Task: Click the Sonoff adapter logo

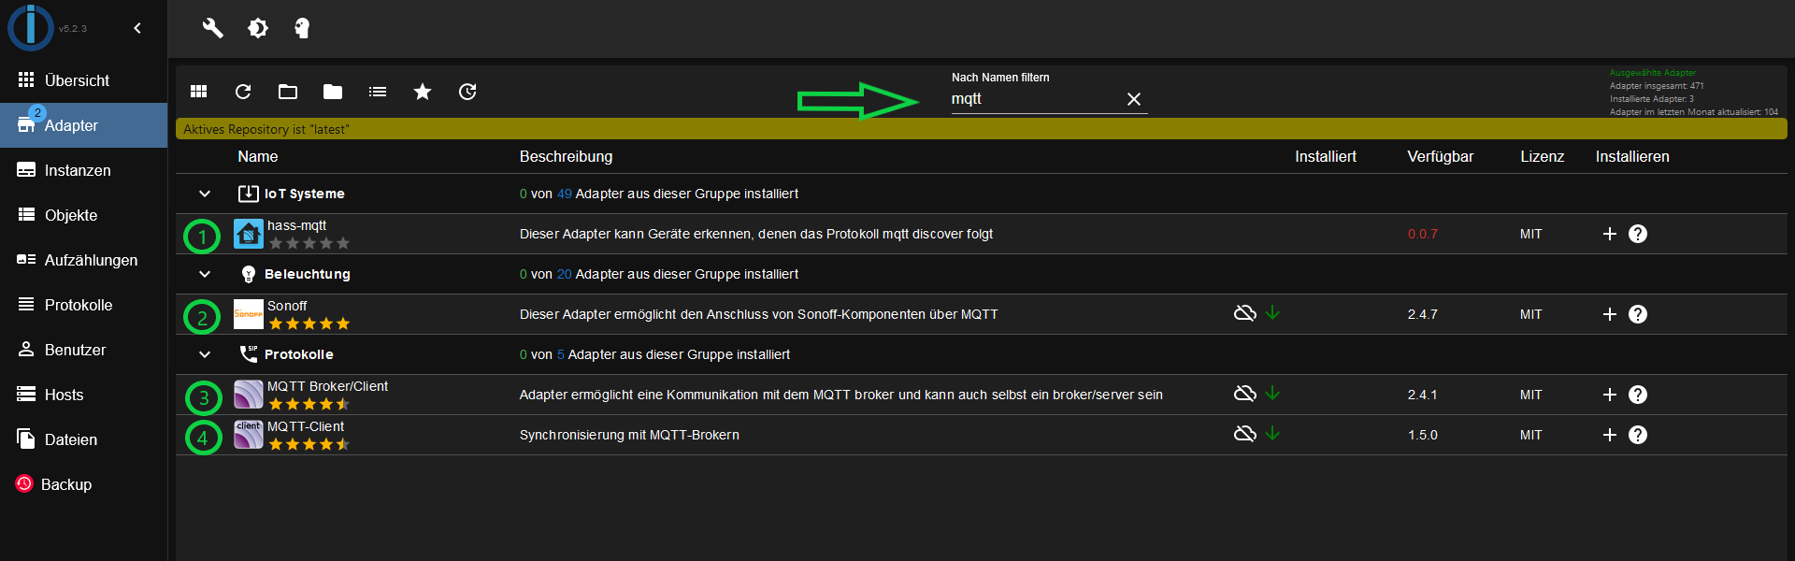Action: click(249, 314)
